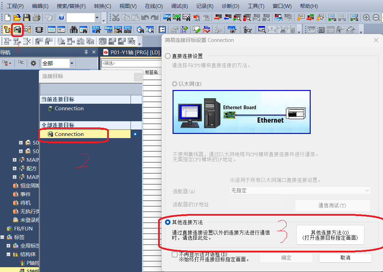Viewport: 383px width, 272px height.
Task: Click the Read from PLC icon
Action: (x=227, y=18)
